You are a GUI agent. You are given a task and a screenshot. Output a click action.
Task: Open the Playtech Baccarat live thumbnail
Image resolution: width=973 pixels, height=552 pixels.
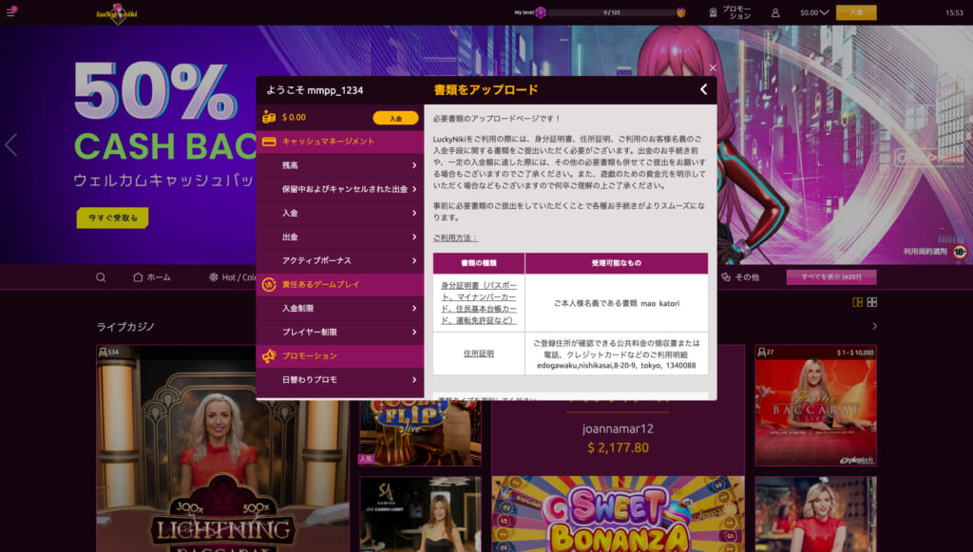tap(815, 405)
